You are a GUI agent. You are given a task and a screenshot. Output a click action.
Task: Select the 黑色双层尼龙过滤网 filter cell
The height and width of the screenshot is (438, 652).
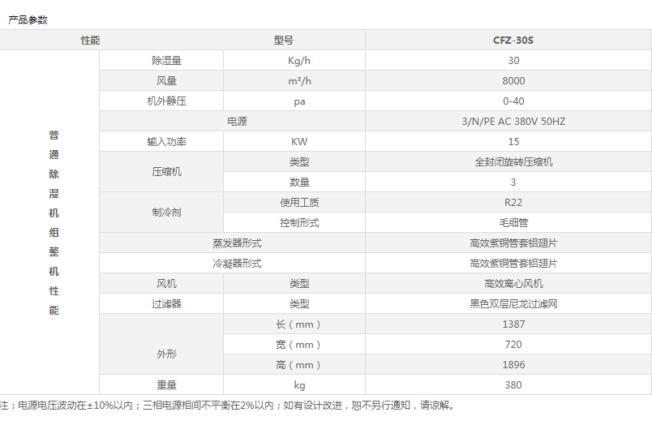tap(513, 304)
